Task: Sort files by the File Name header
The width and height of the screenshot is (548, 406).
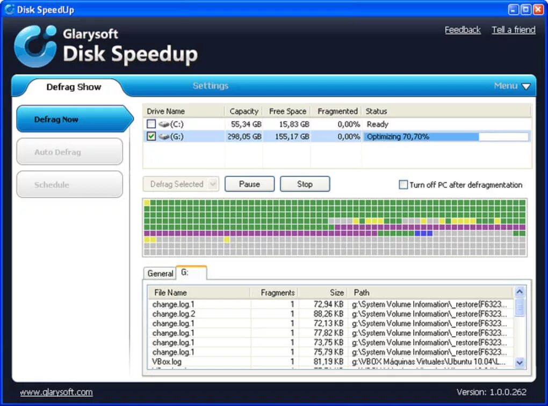Action: click(x=199, y=293)
